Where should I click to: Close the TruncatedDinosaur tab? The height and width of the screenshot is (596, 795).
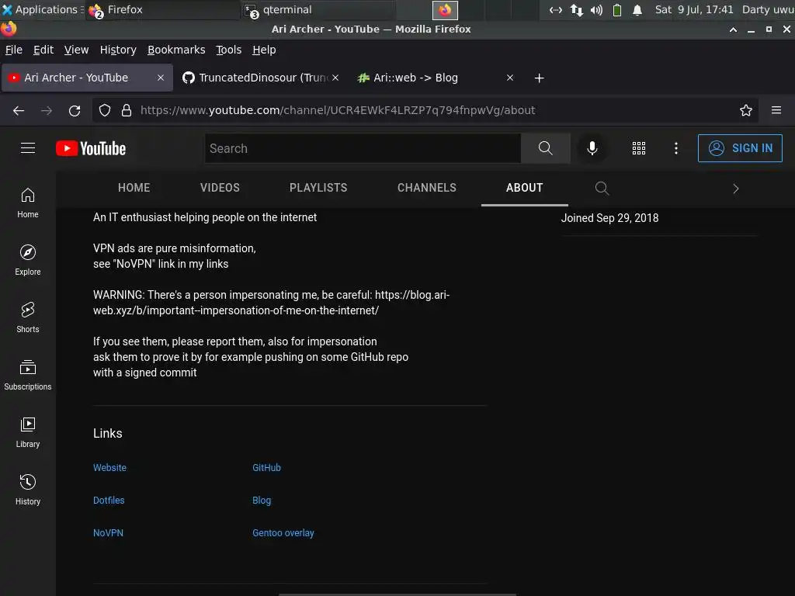tap(335, 78)
